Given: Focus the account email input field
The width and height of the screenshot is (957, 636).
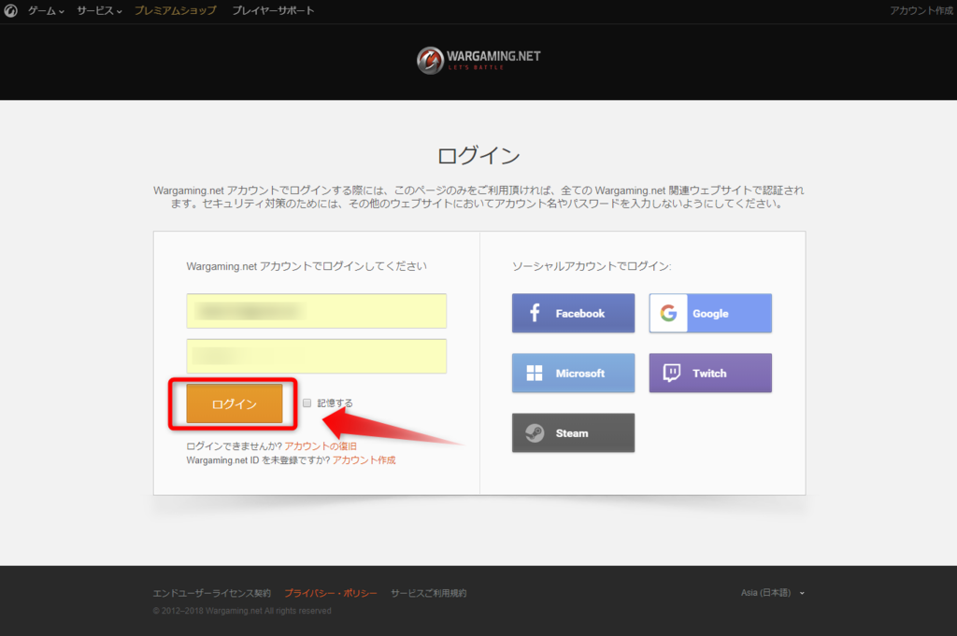Looking at the screenshot, I should [316, 311].
